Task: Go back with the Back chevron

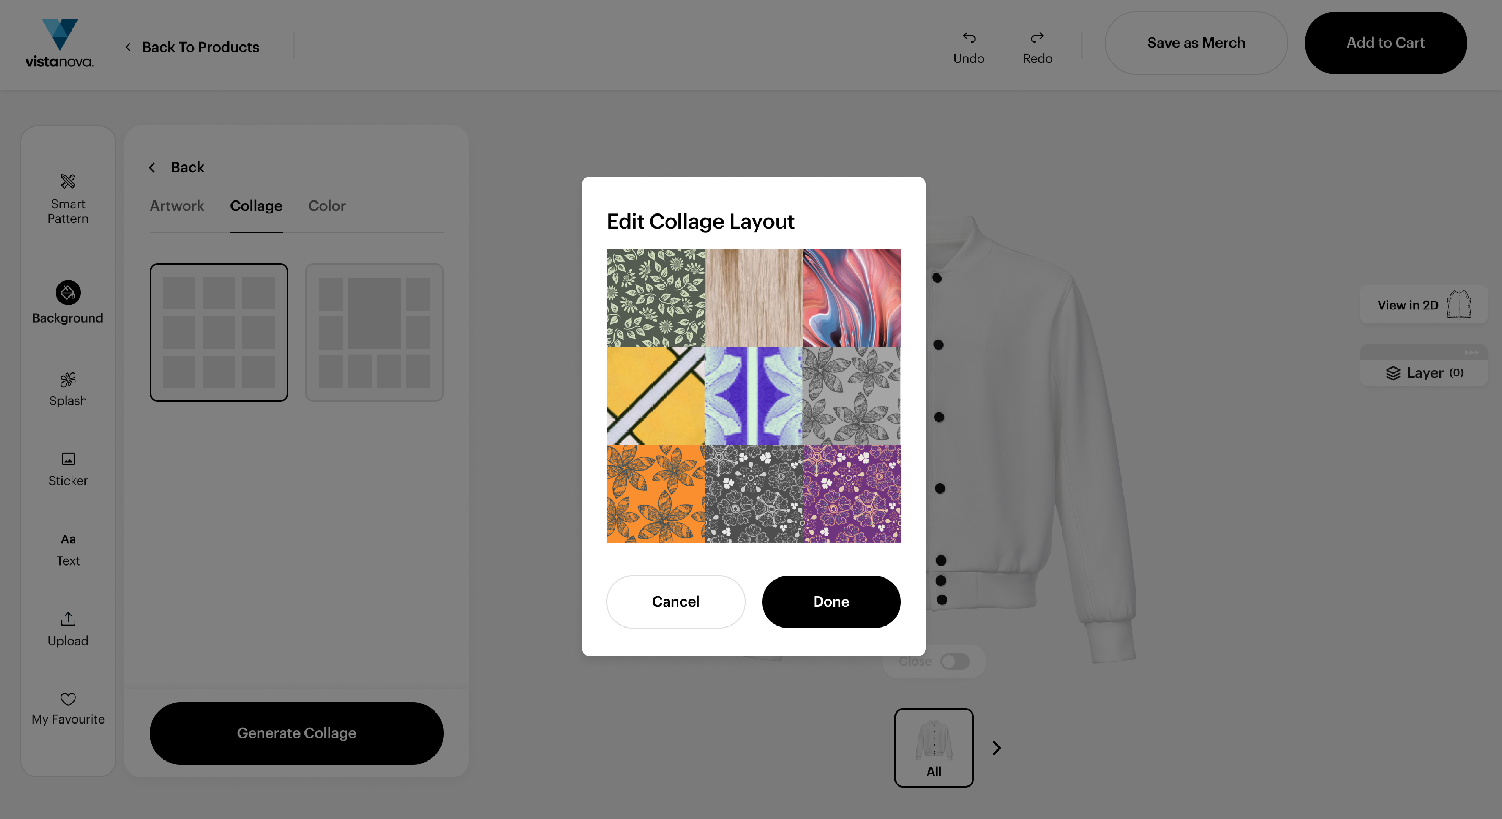Action: pos(152,168)
